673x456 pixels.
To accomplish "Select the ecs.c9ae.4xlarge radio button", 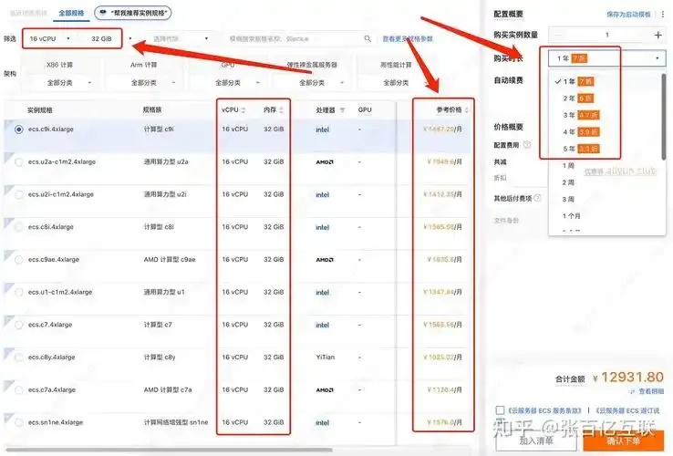I will tap(19, 260).
